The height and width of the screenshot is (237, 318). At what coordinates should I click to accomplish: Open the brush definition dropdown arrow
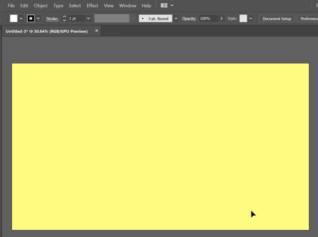pos(176,18)
